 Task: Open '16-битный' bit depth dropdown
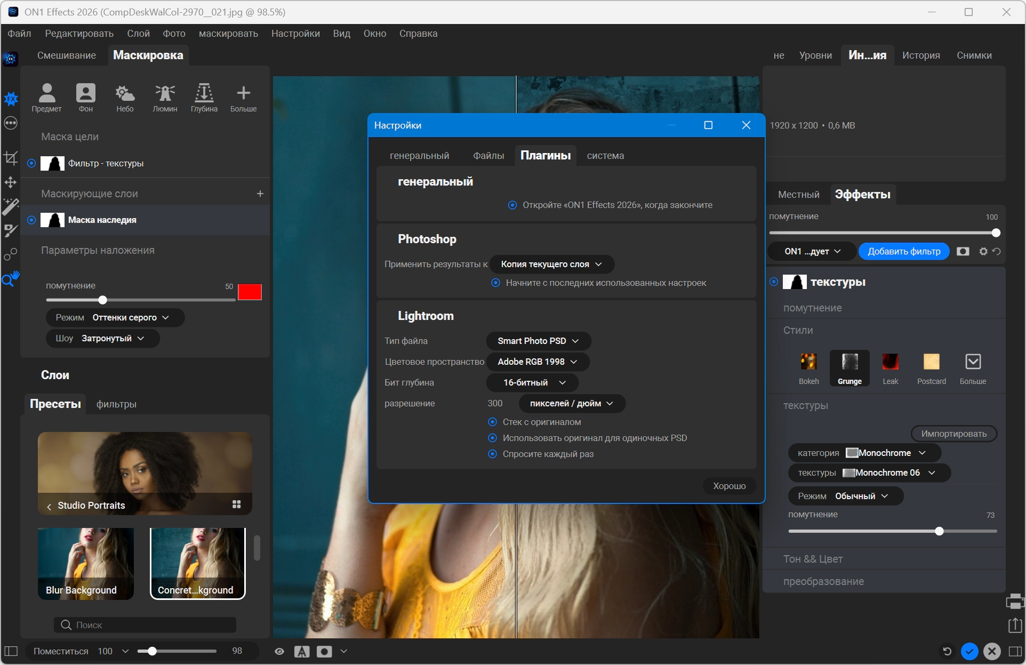click(x=532, y=383)
